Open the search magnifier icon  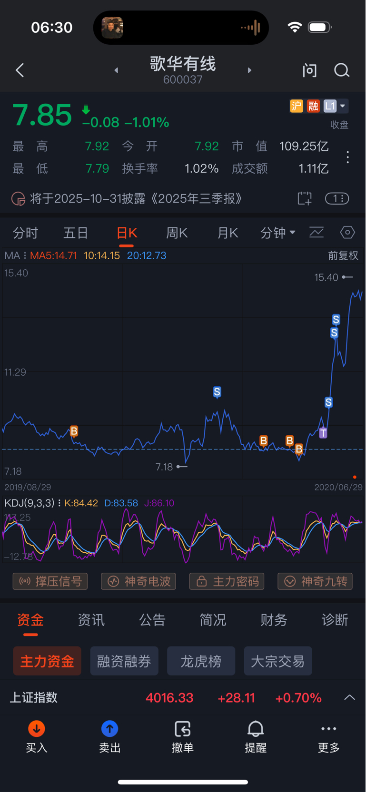(x=342, y=70)
